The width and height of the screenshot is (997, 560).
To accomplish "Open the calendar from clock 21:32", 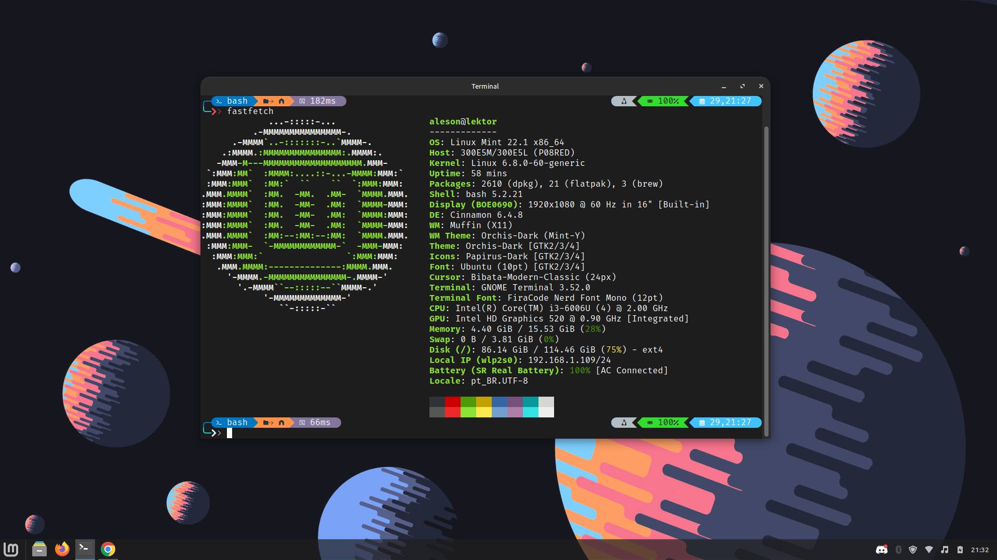I will pos(980,550).
